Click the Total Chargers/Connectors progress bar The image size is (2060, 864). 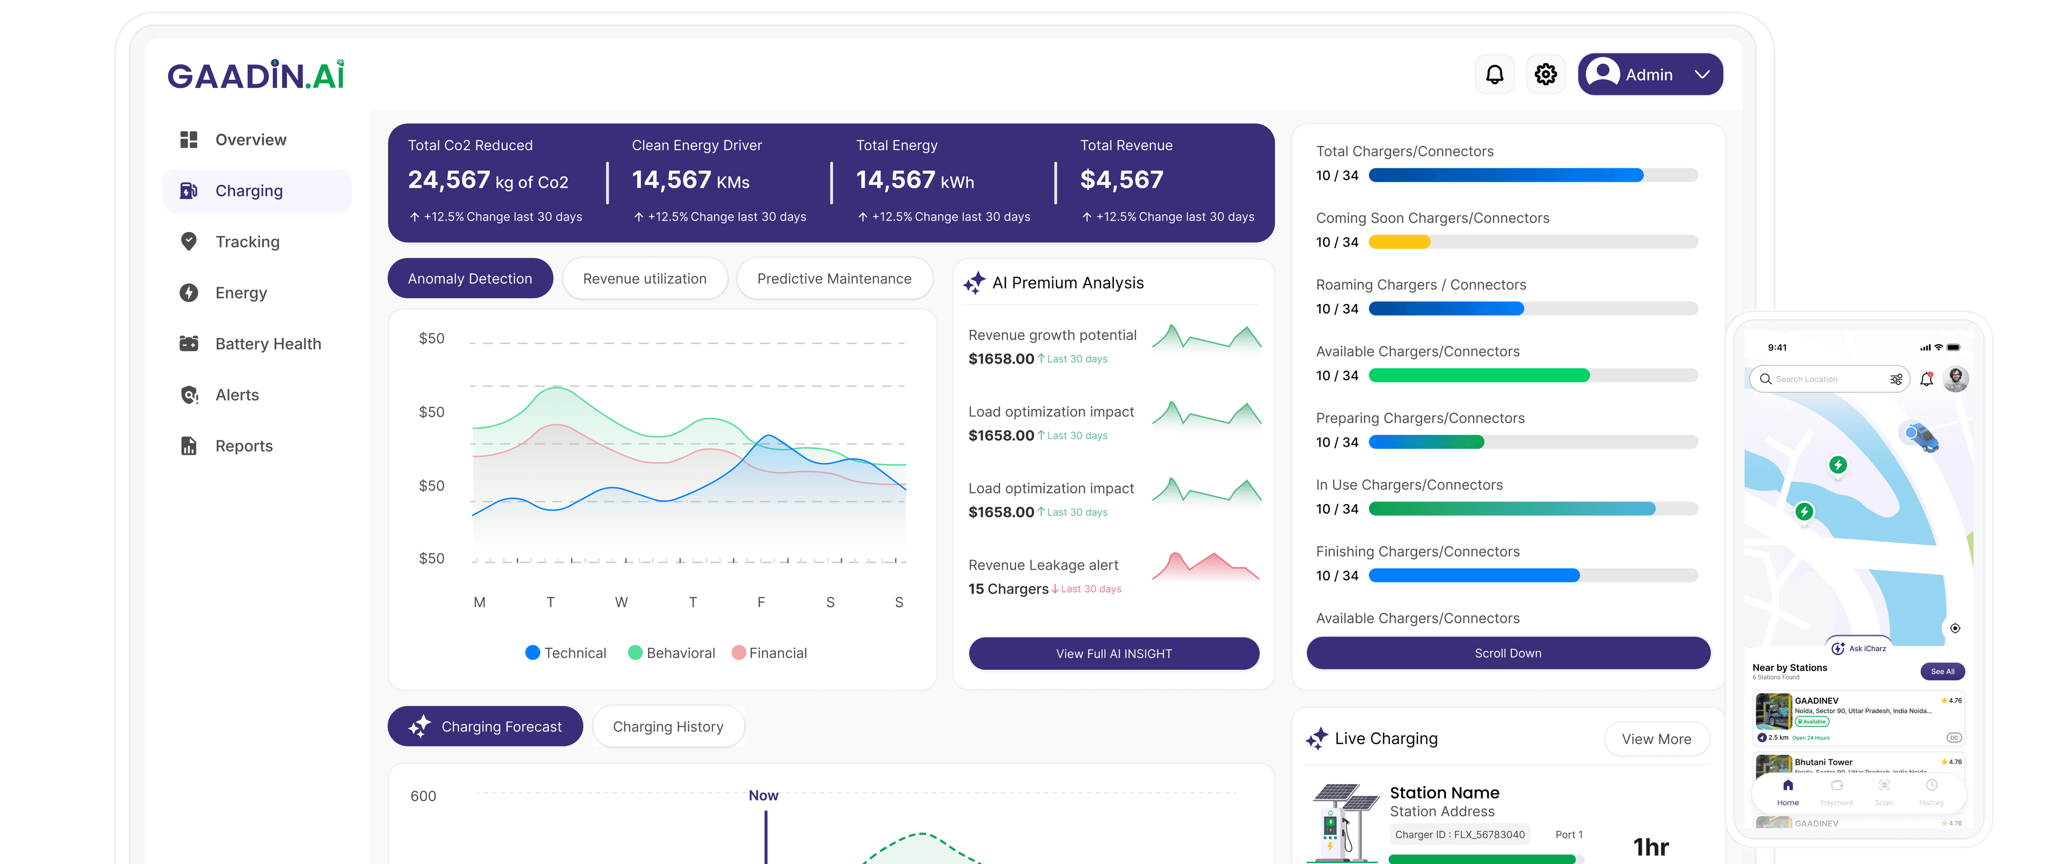point(1533,176)
